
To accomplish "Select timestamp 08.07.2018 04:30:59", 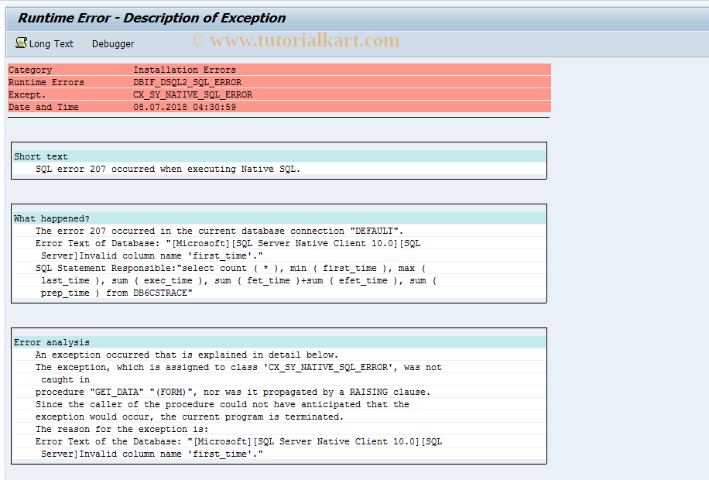I will [184, 107].
